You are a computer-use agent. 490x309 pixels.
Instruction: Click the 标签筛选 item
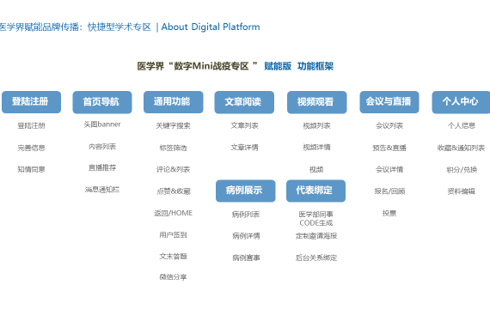coord(173,148)
